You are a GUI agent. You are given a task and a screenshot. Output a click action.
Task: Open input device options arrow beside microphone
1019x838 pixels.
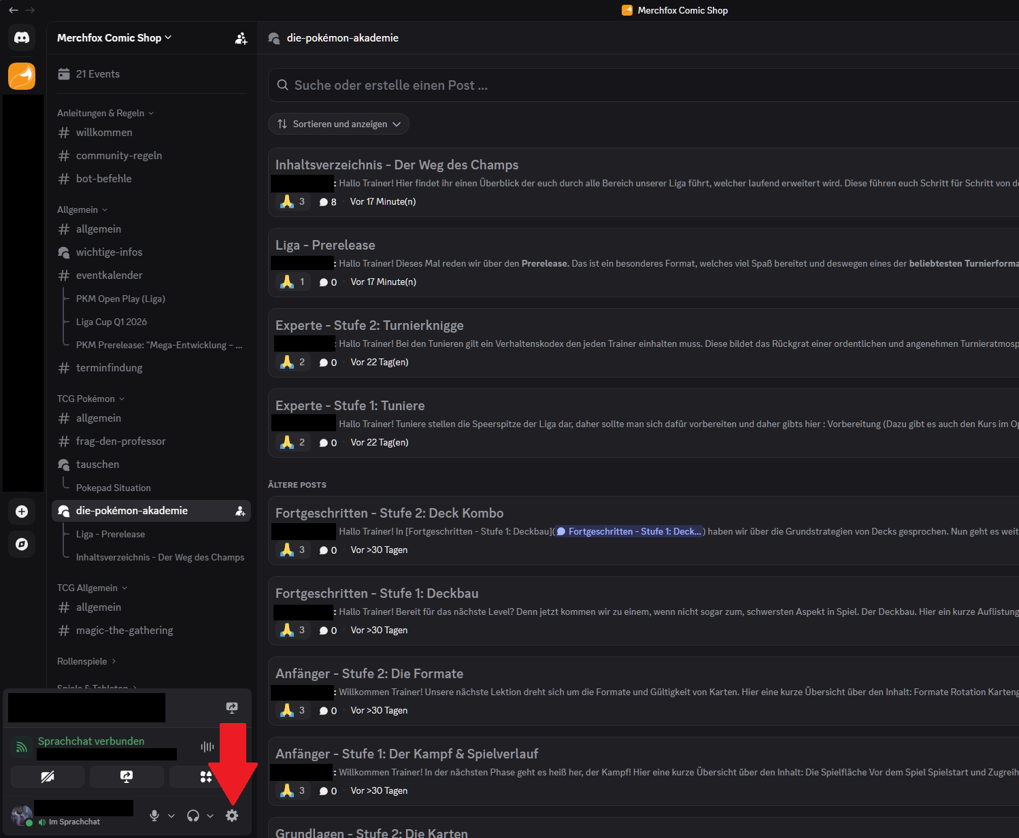tap(171, 816)
